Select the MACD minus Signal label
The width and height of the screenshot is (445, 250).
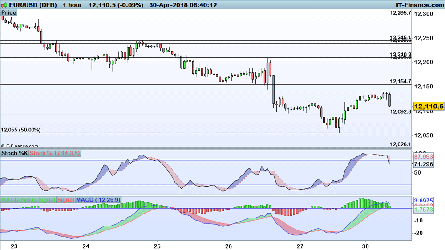(x=28, y=200)
